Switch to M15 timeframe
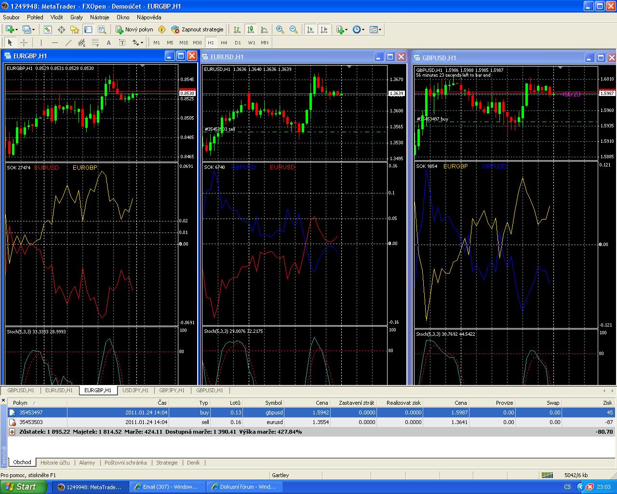 click(x=184, y=42)
